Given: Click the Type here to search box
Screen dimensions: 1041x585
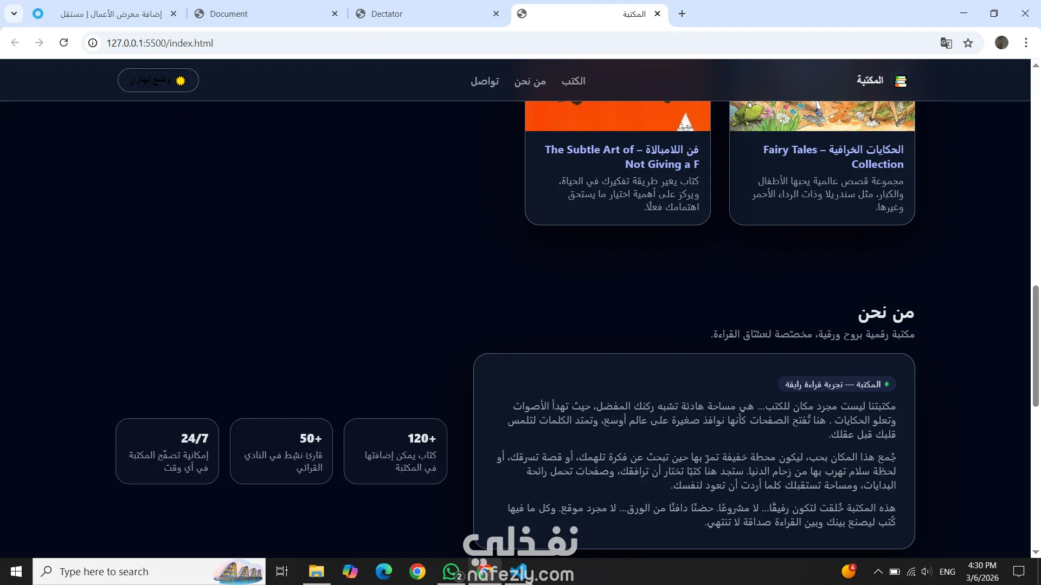Looking at the screenshot, I should [x=149, y=571].
